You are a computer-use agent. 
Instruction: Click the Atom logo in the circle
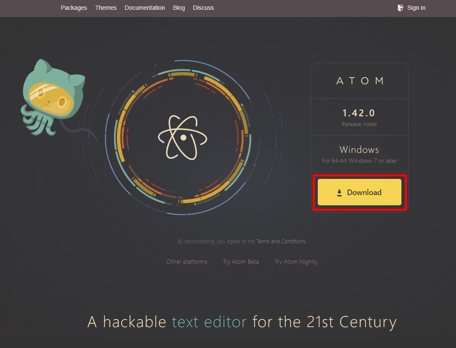[x=183, y=138]
